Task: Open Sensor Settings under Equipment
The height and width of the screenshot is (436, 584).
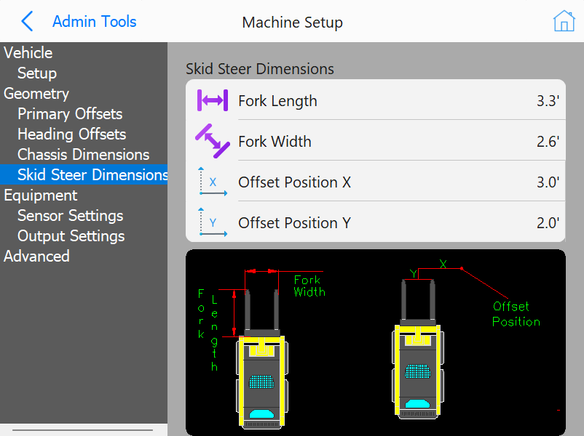Action: (71, 216)
